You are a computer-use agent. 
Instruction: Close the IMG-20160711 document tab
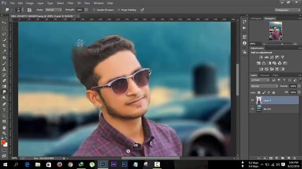[78, 16]
